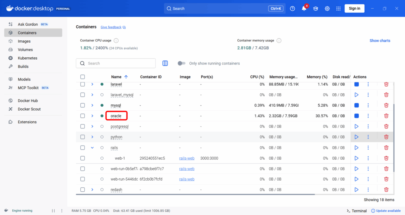The image size is (405, 215).
Task: Open notifications bell icon
Action: tap(304, 9)
